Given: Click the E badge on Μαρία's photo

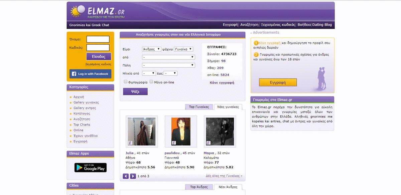Looking at the screenshot, I should (x=208, y=143).
